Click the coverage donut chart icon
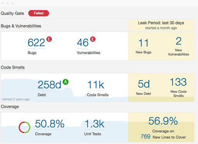Viewport: 198px width, 144px height. (x=24, y=127)
